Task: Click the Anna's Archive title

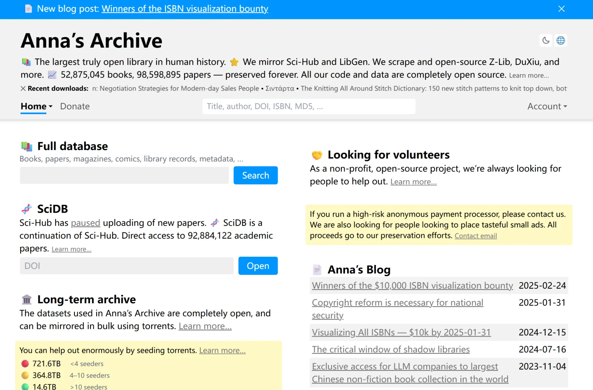Action: coord(91,40)
